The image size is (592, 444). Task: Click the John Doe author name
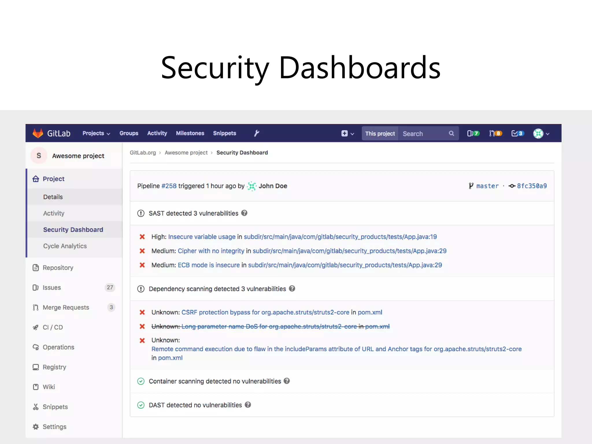click(273, 186)
